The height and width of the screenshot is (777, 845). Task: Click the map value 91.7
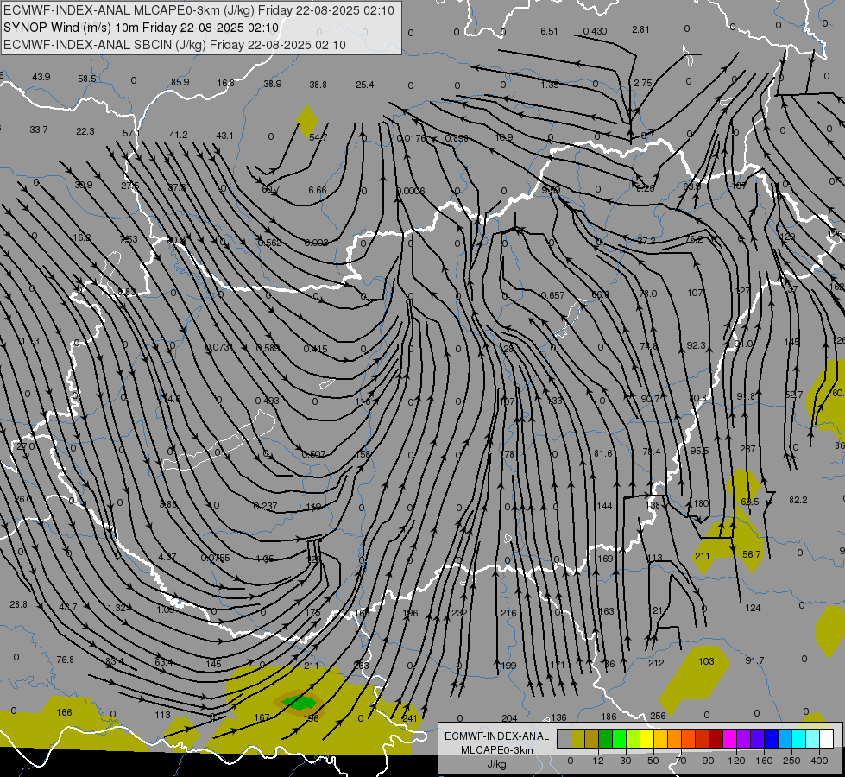(x=754, y=660)
